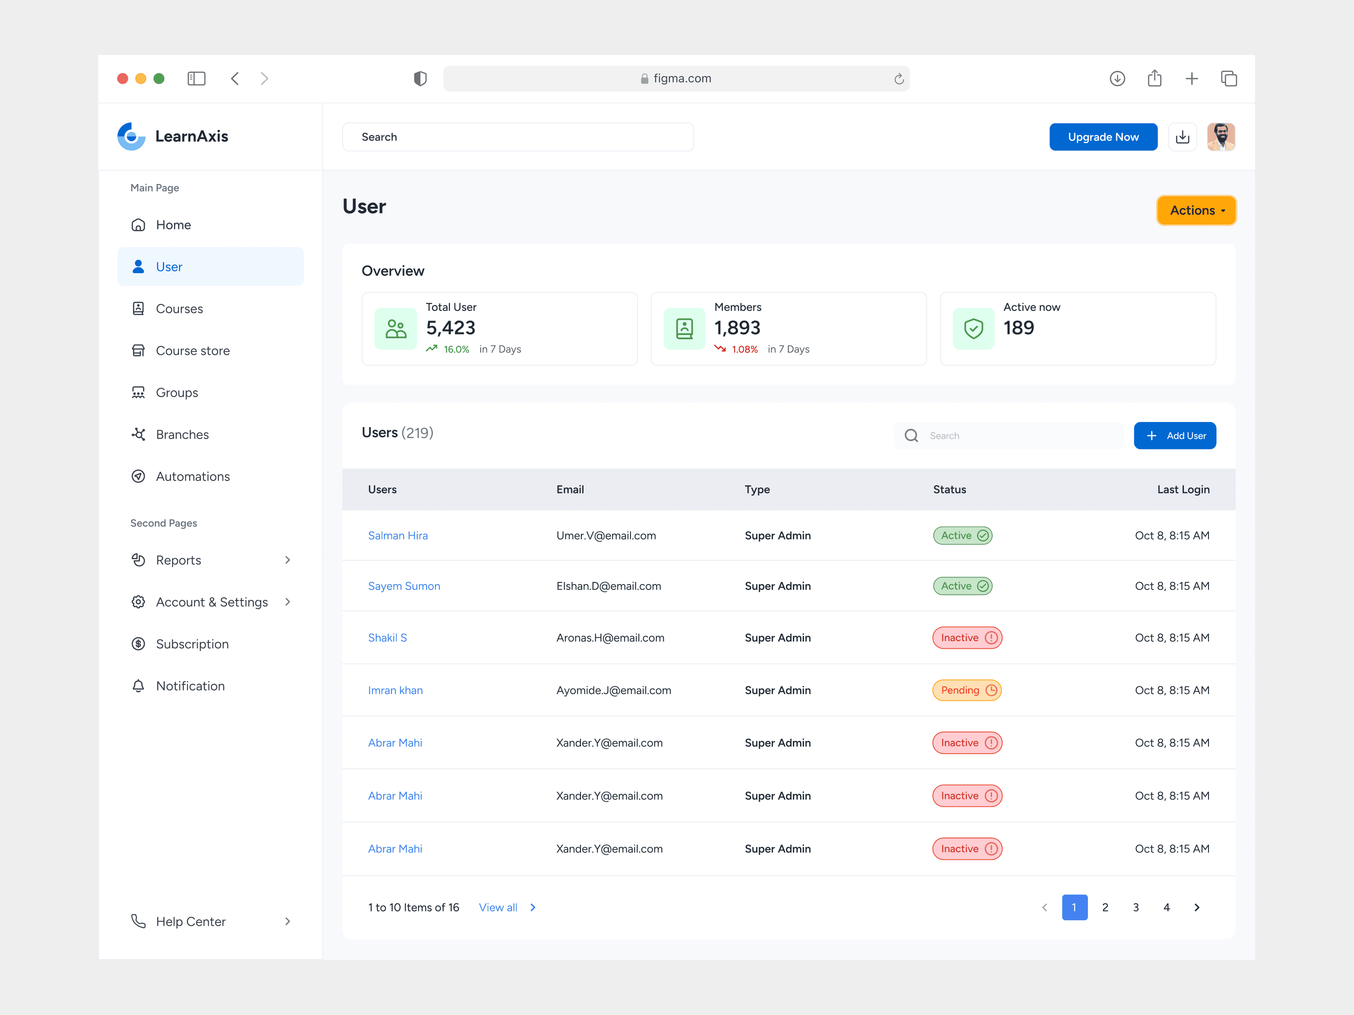
Task: Expand the Reports submenu chevron
Action: (x=288, y=560)
